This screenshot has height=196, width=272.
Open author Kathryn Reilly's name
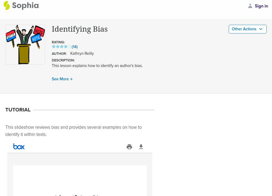(82, 53)
